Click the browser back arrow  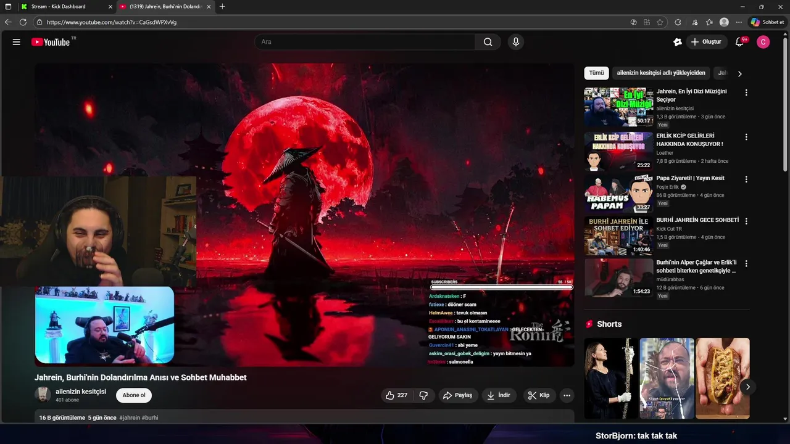tap(8, 22)
